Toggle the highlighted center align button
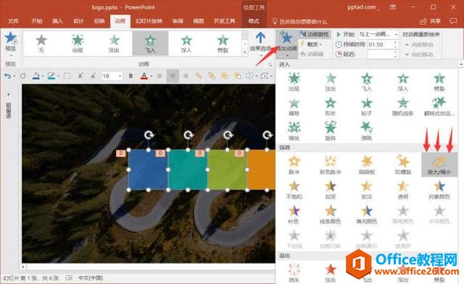 click(x=173, y=76)
